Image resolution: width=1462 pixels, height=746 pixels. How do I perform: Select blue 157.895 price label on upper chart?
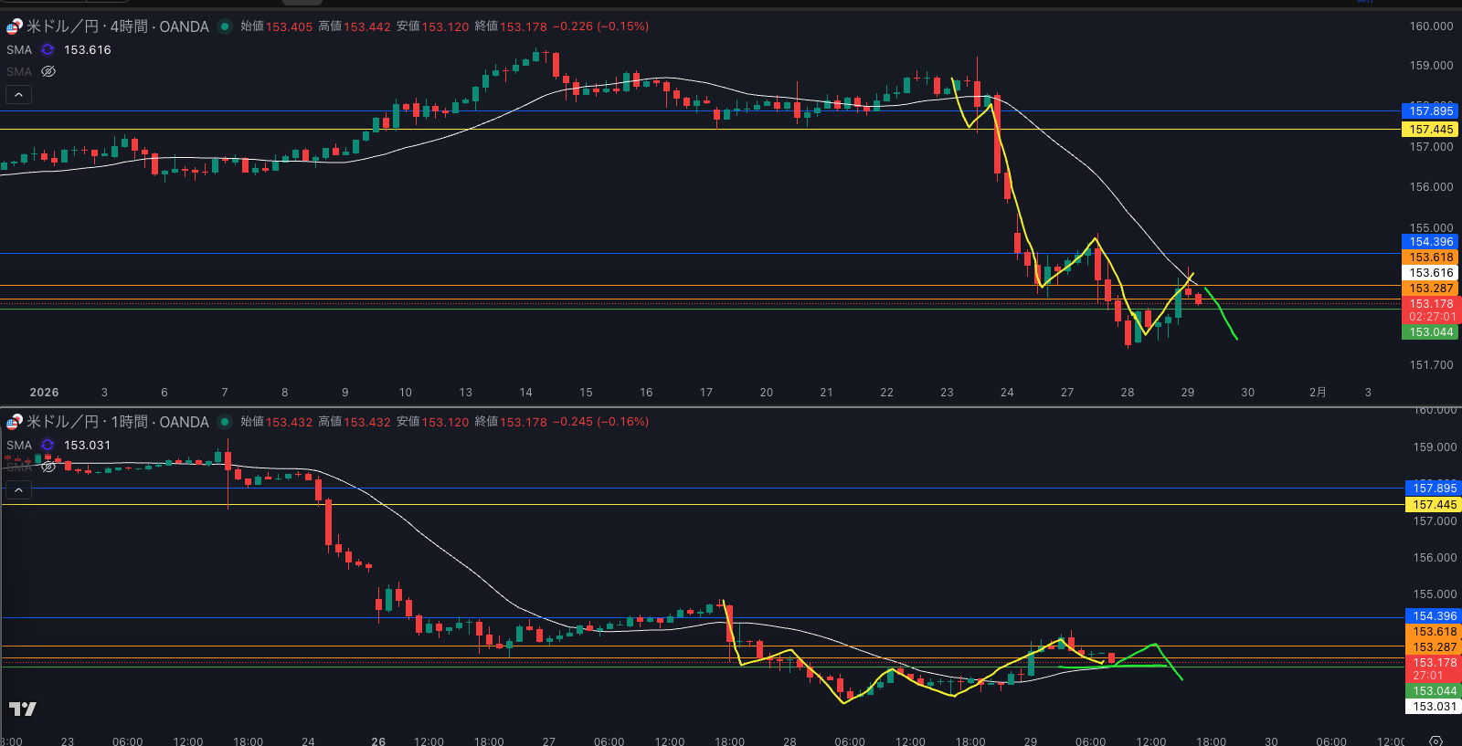pos(1430,111)
